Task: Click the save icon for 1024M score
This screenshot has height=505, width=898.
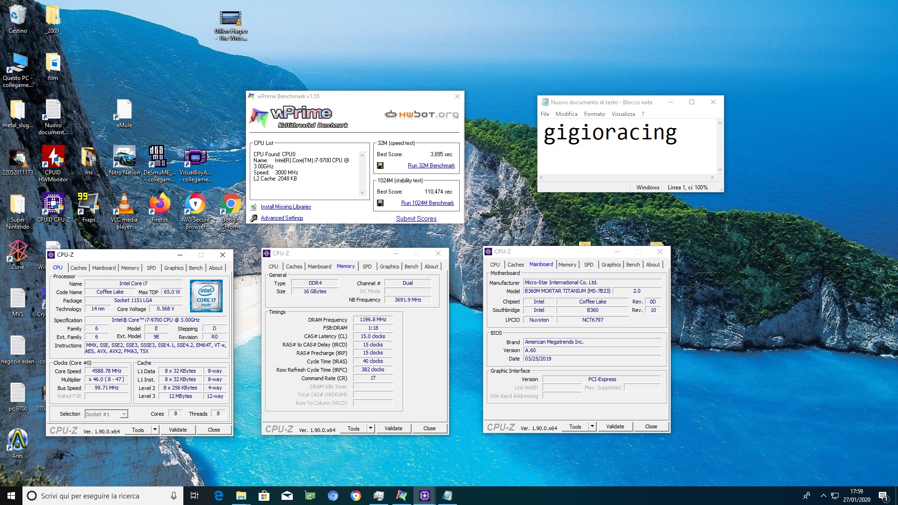Action: tap(380, 203)
